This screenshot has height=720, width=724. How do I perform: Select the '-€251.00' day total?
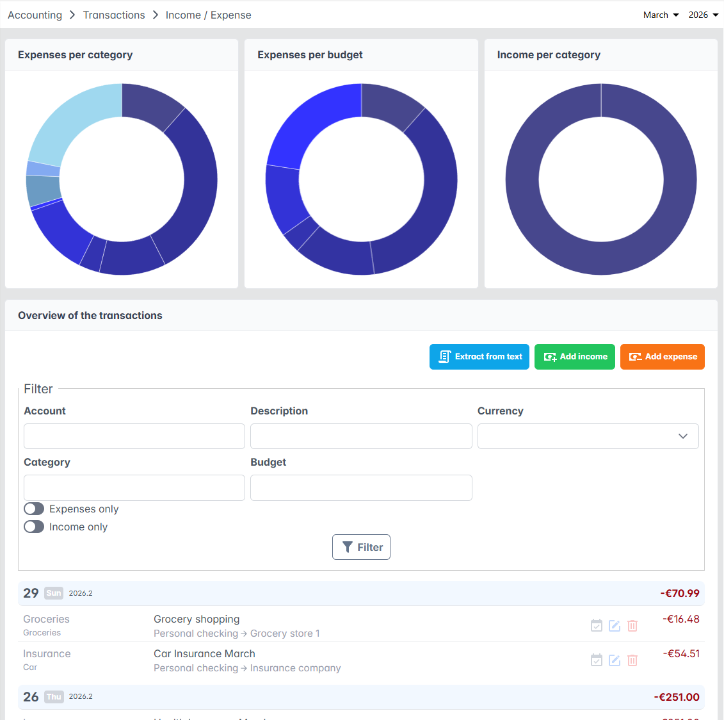tap(677, 697)
